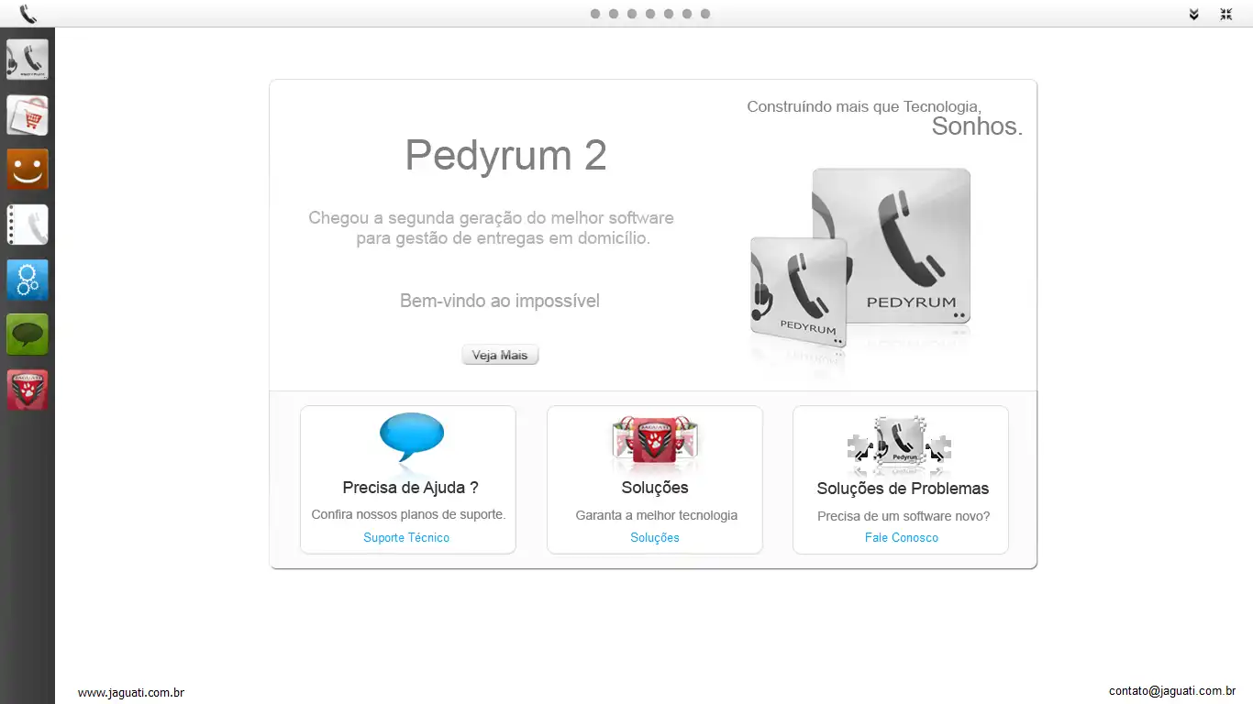Image resolution: width=1253 pixels, height=704 pixels.
Task: Expand the double chevron at top right
Action: point(1193,15)
